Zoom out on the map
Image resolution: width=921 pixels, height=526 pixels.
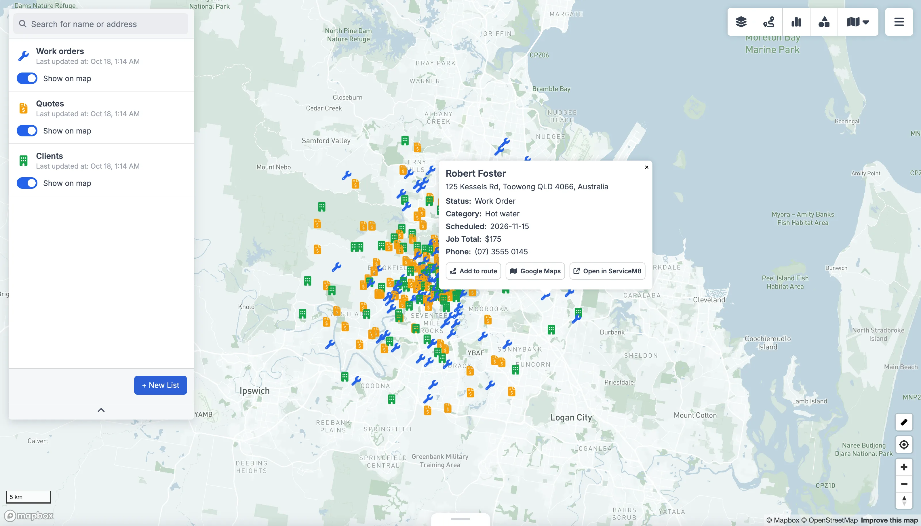[904, 484]
